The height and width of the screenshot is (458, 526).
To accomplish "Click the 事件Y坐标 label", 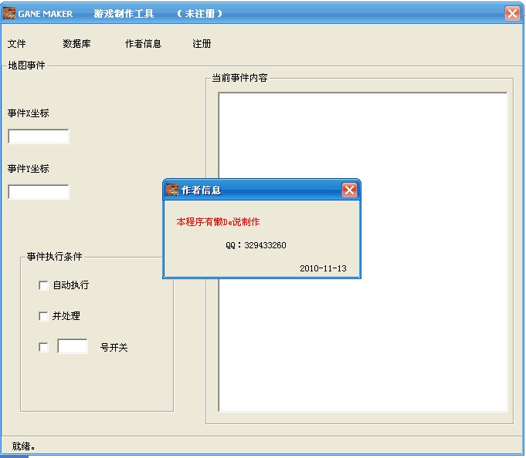I will coord(28,168).
